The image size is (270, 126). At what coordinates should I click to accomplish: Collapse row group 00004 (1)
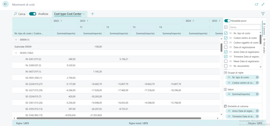16,40
